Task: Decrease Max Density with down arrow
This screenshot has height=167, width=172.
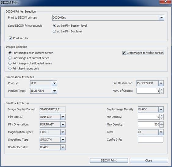Action: click(162, 126)
